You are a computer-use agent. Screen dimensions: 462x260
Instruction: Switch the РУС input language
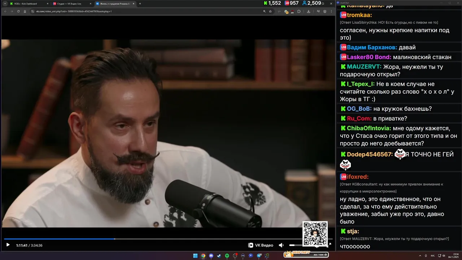tap(433, 256)
